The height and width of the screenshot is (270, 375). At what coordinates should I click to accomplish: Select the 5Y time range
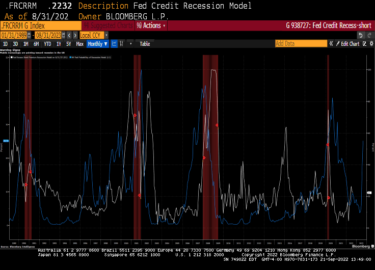click(x=68, y=44)
